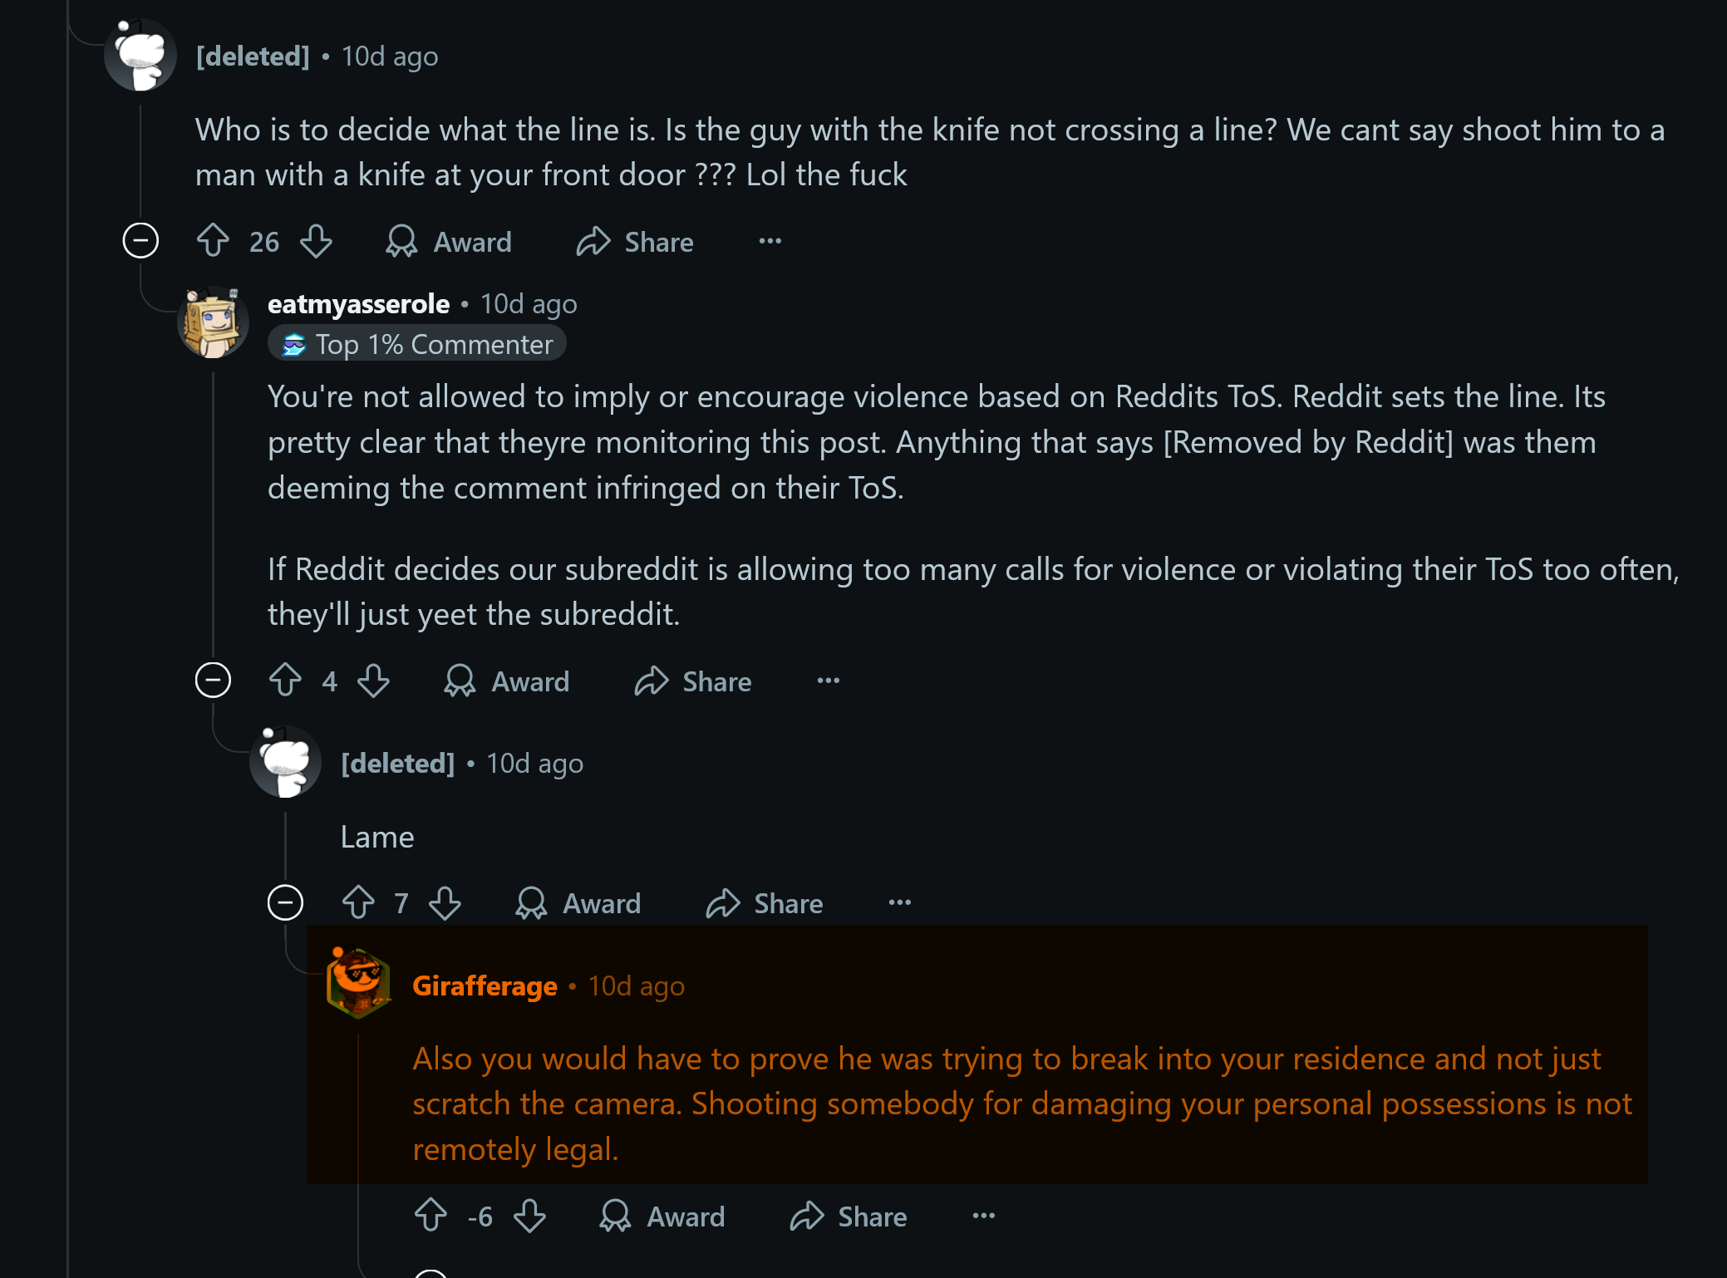The image size is (1727, 1278).
Task: Downvote eatmyasserole's comment
Action: point(373,681)
